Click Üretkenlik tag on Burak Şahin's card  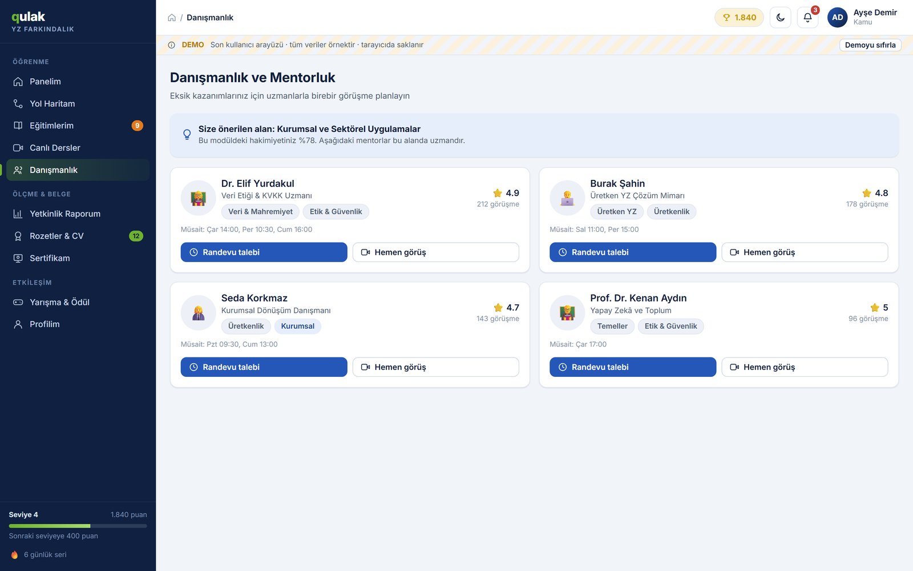point(672,212)
